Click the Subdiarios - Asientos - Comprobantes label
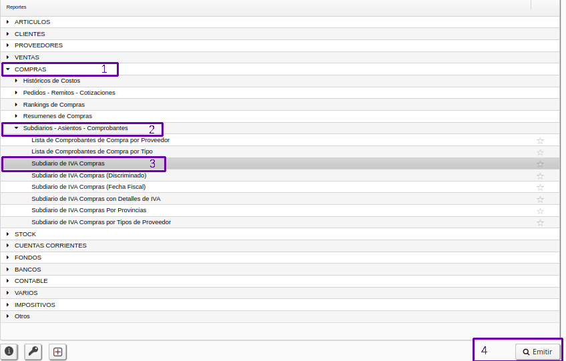 coord(75,128)
